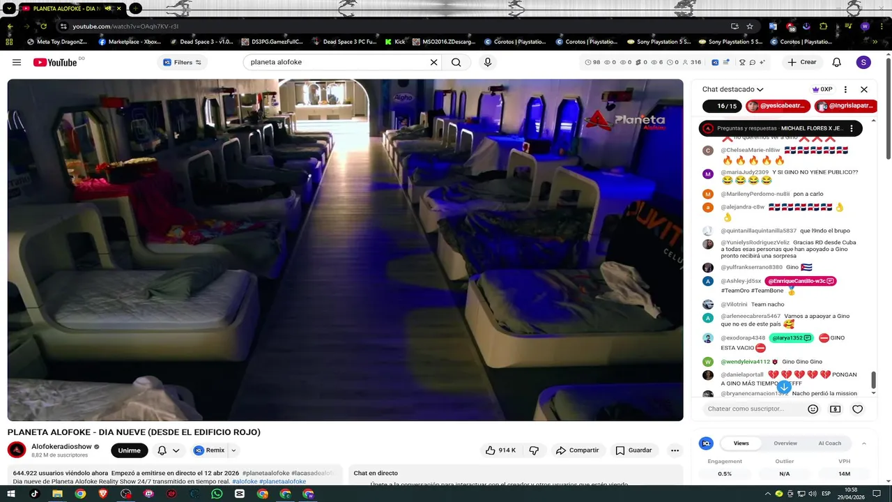Open File Explorer from the taskbar
The image size is (892, 502).
click(x=57, y=494)
